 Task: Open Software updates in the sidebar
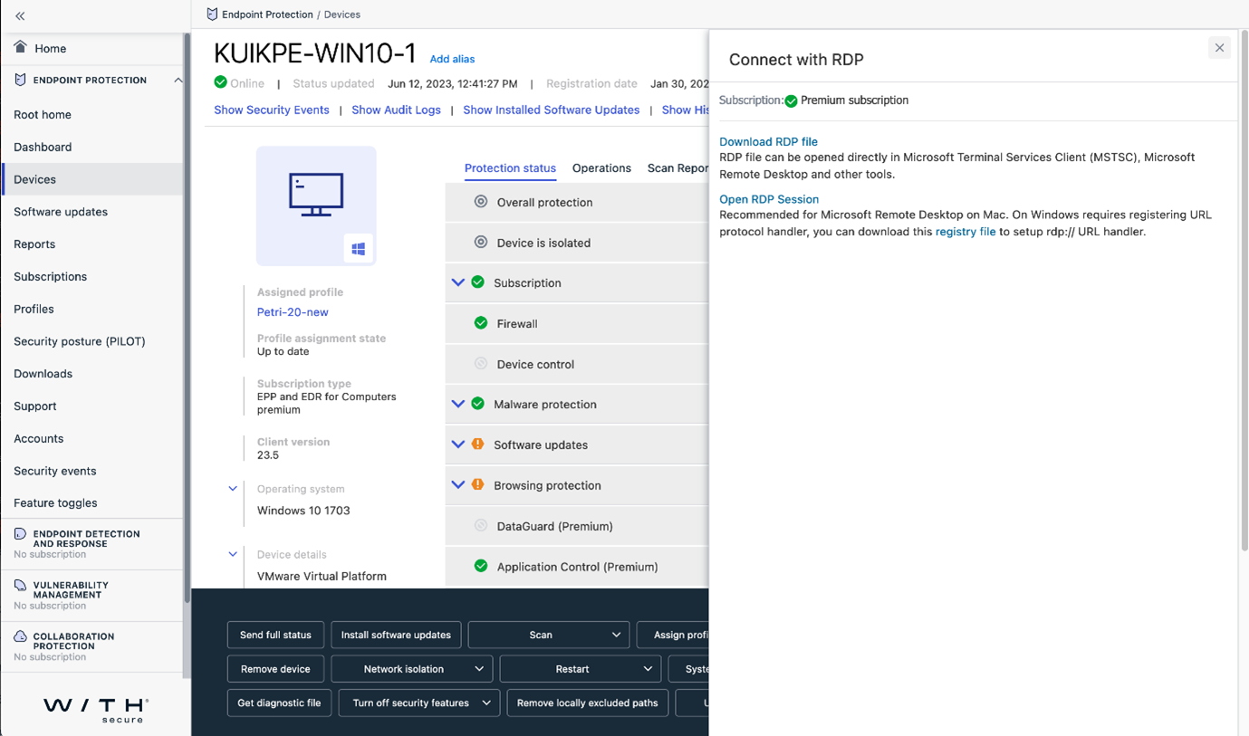[x=61, y=212]
